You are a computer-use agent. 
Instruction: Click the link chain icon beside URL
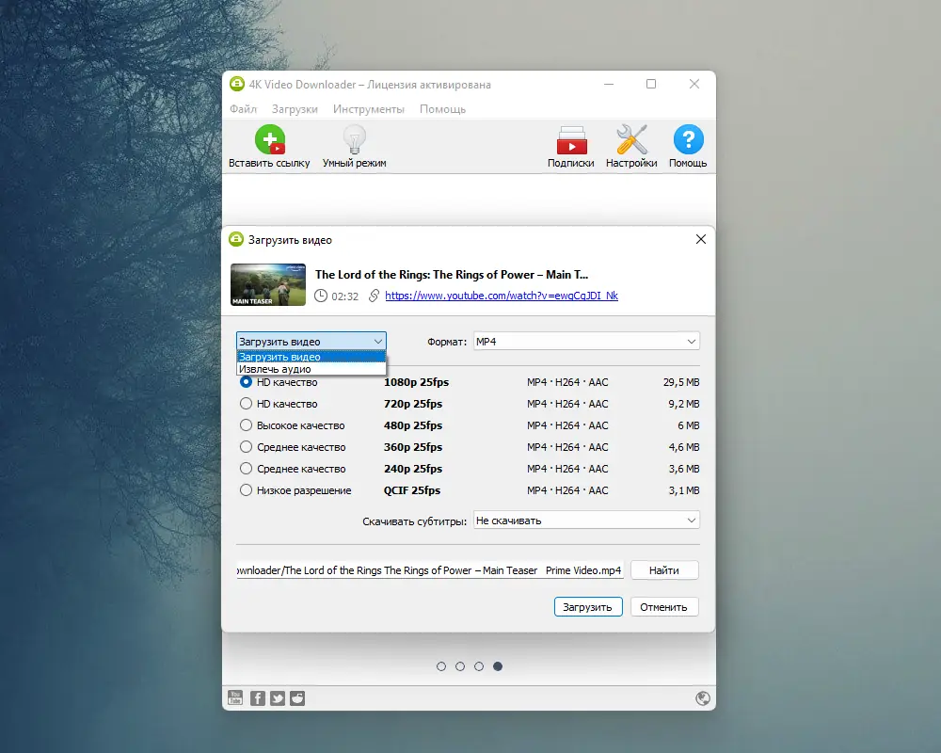coord(374,296)
